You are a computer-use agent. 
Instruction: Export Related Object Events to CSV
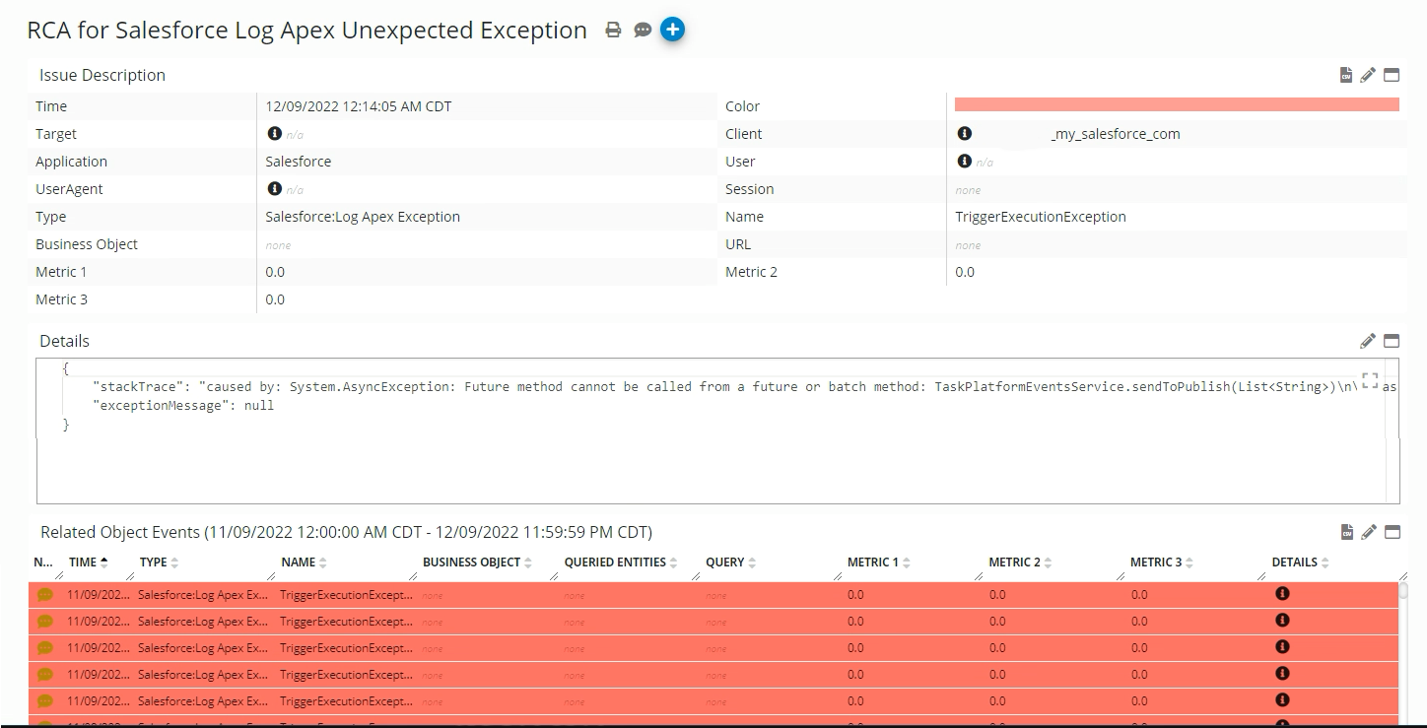[1345, 531]
